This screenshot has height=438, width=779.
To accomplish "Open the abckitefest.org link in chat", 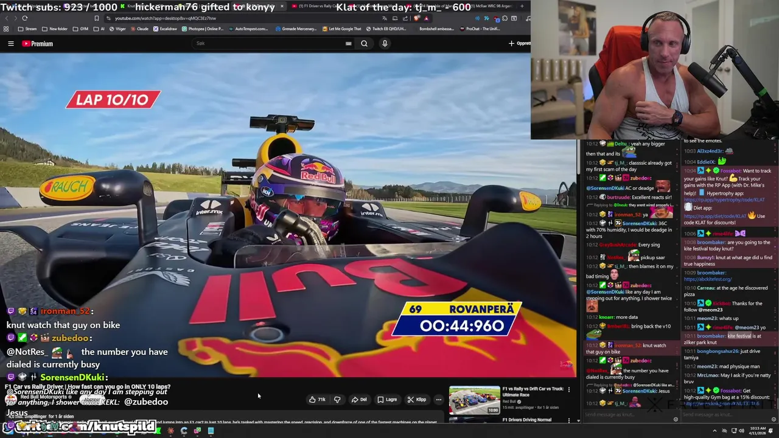I will (707, 279).
